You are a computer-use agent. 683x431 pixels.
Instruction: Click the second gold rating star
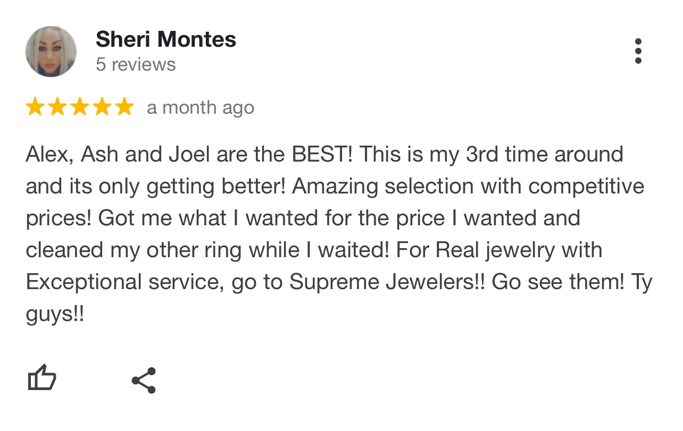pyautogui.click(x=57, y=107)
